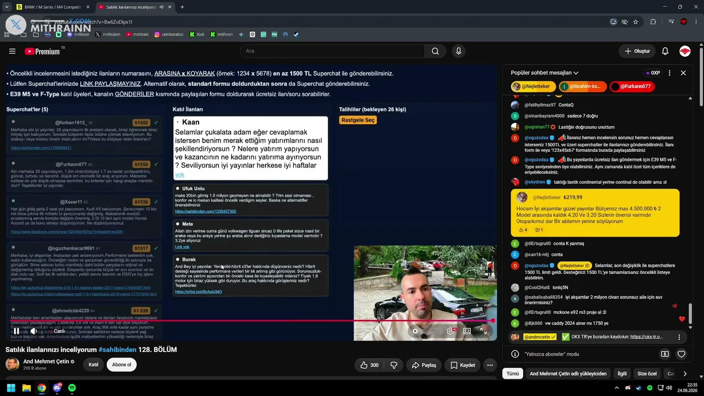The width and height of the screenshot is (704, 396).
Task: Like the video with thumbs up
Action: pyautogui.click(x=369, y=365)
